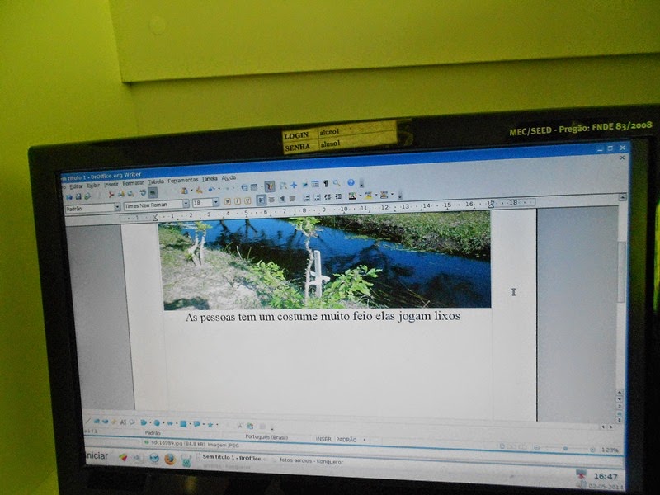Open the Formatar menu
660x495 pixels.
tap(133, 183)
